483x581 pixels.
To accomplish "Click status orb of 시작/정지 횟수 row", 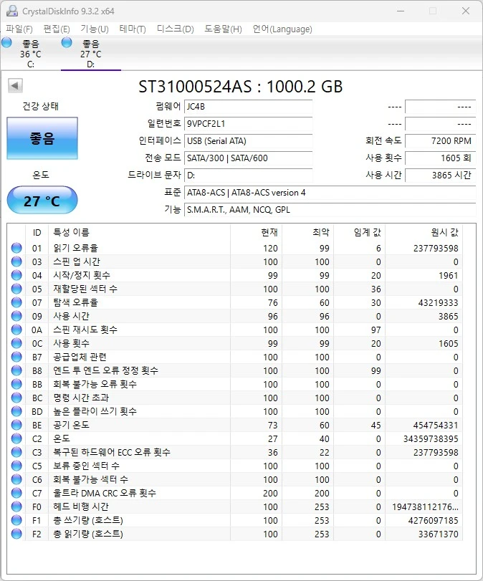I will click(x=16, y=275).
